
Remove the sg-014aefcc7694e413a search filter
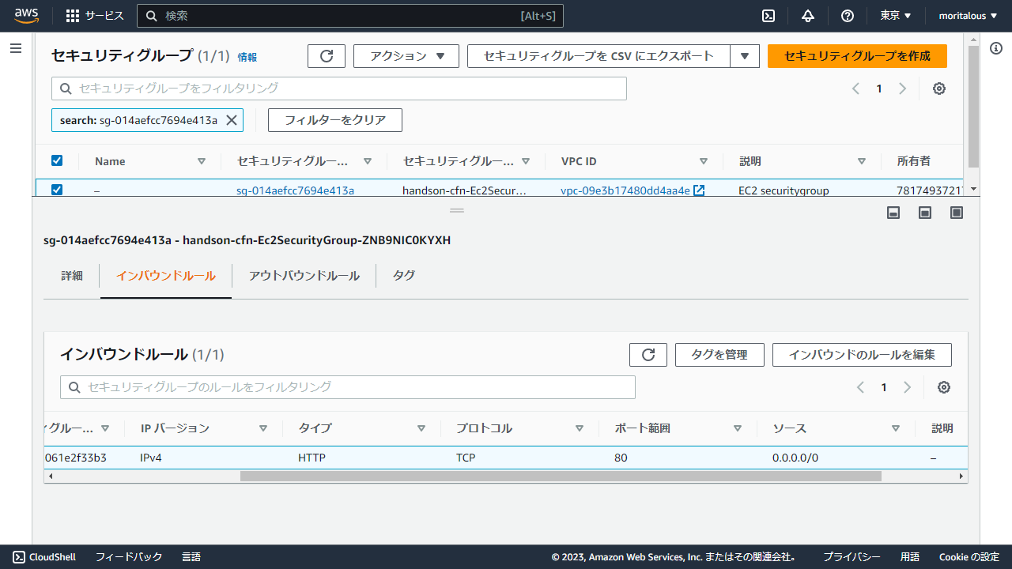[232, 120]
